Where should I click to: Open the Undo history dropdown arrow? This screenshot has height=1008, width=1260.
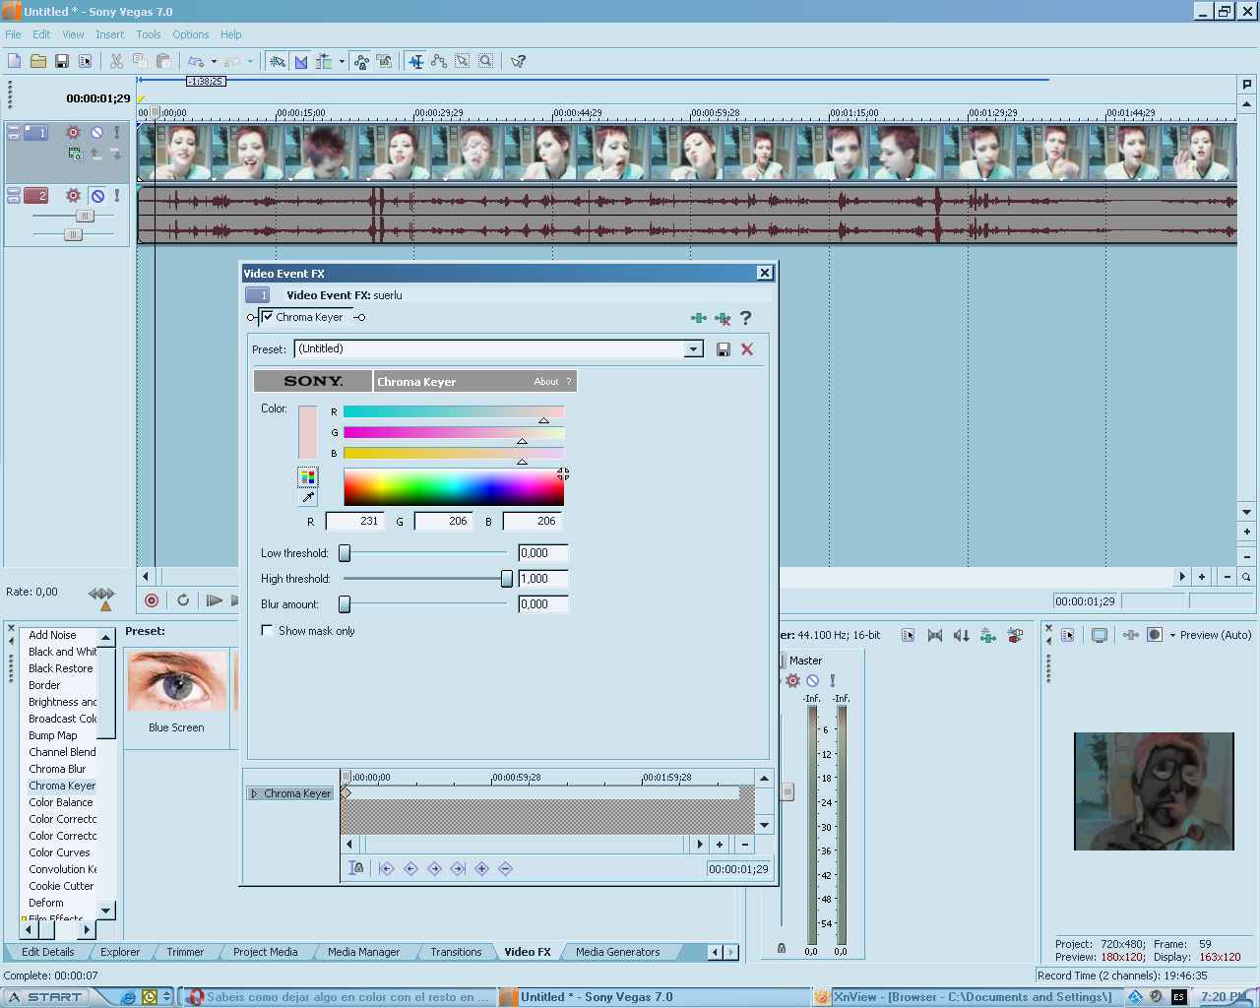[x=213, y=61]
